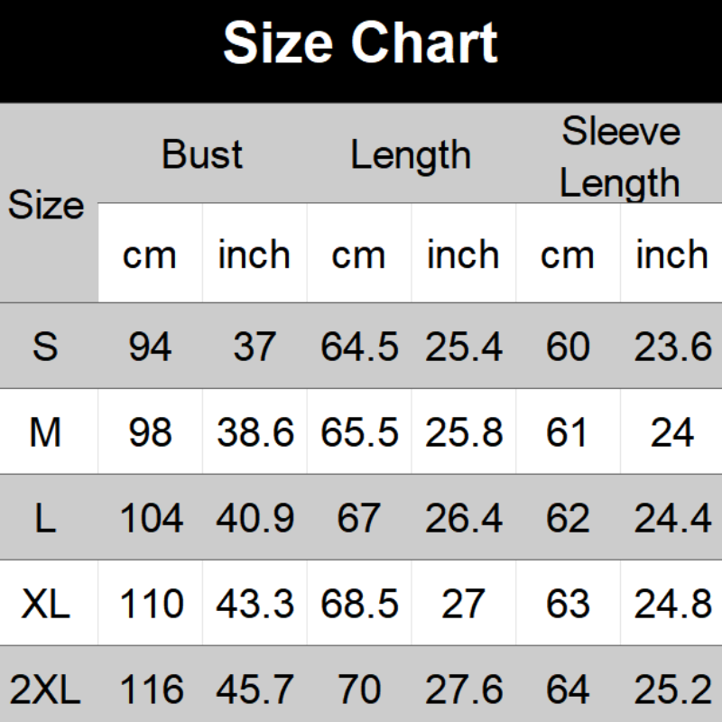This screenshot has height=722, width=722.
Task: Click the Size header cell
Action: pos(46,206)
